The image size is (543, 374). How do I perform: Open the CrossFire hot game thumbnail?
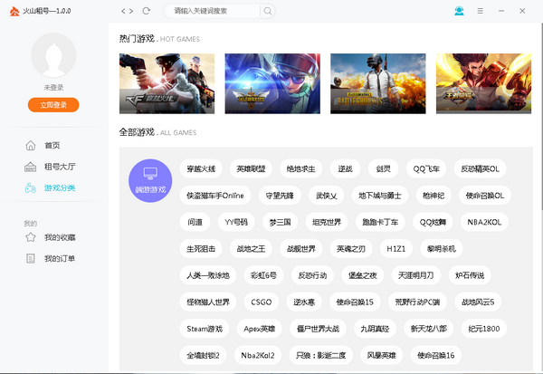coord(167,83)
